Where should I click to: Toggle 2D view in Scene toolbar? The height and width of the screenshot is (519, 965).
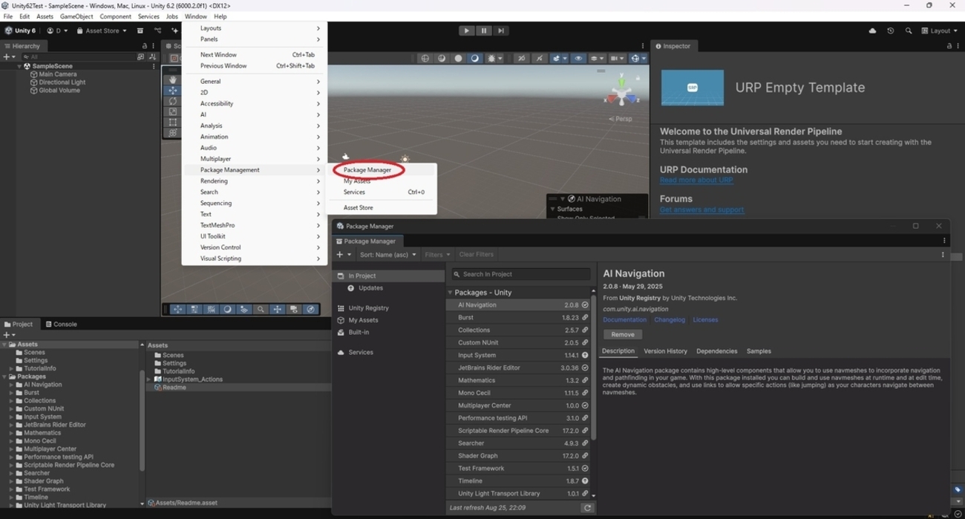coord(521,58)
